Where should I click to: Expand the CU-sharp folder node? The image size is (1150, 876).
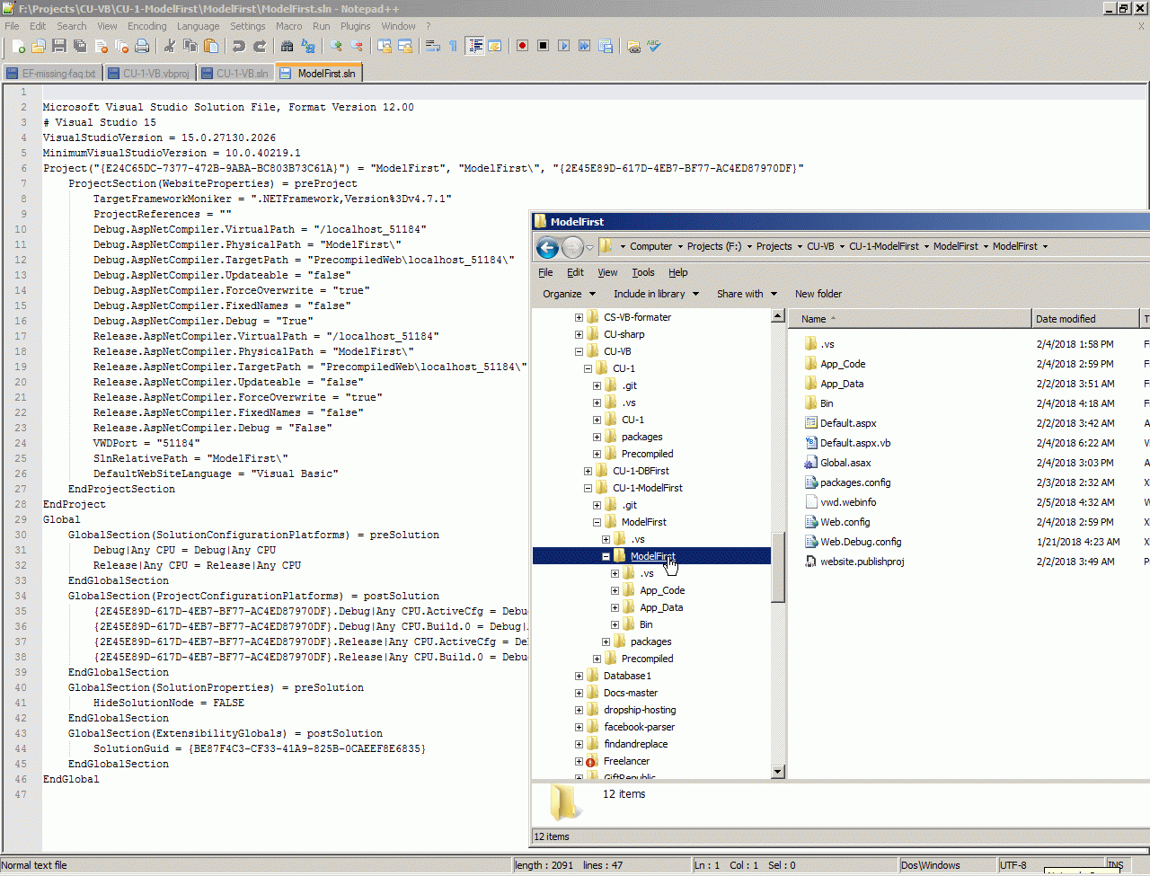tap(579, 334)
